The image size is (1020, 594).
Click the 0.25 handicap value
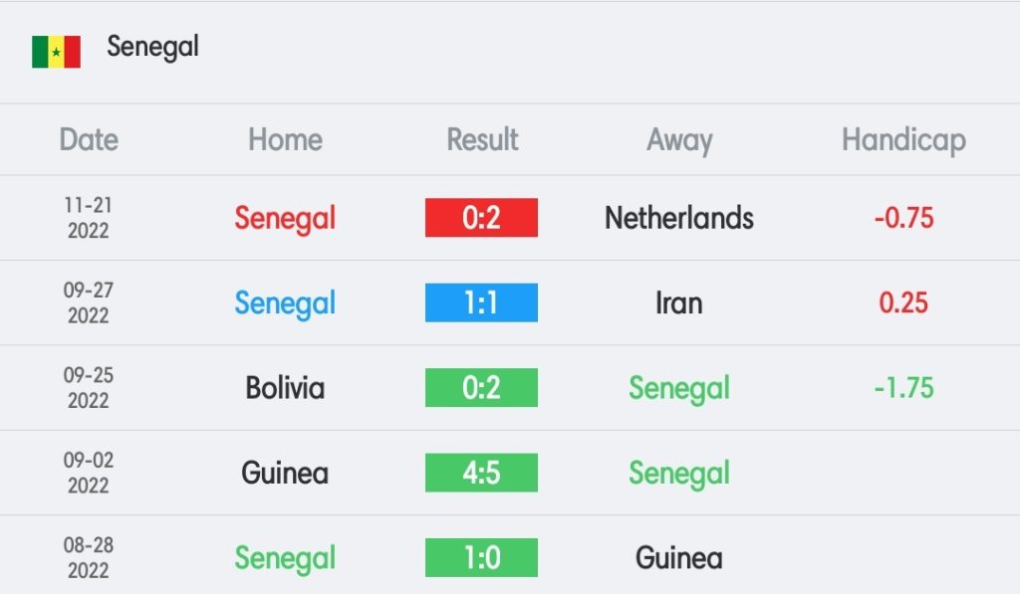tap(903, 302)
